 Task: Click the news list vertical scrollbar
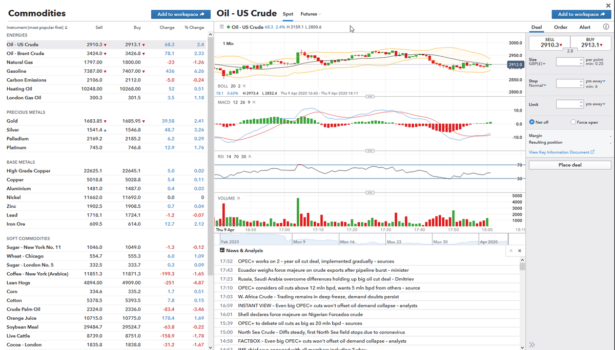pos(522,266)
